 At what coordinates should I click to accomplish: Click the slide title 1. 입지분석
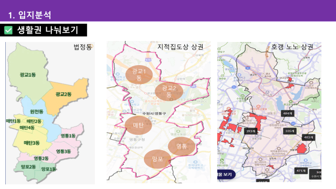(29, 15)
